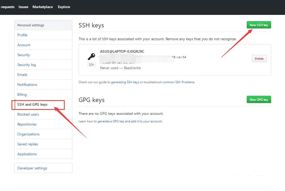Open the Profile settings page
Screen dimensions: 285x191
pos(22,35)
